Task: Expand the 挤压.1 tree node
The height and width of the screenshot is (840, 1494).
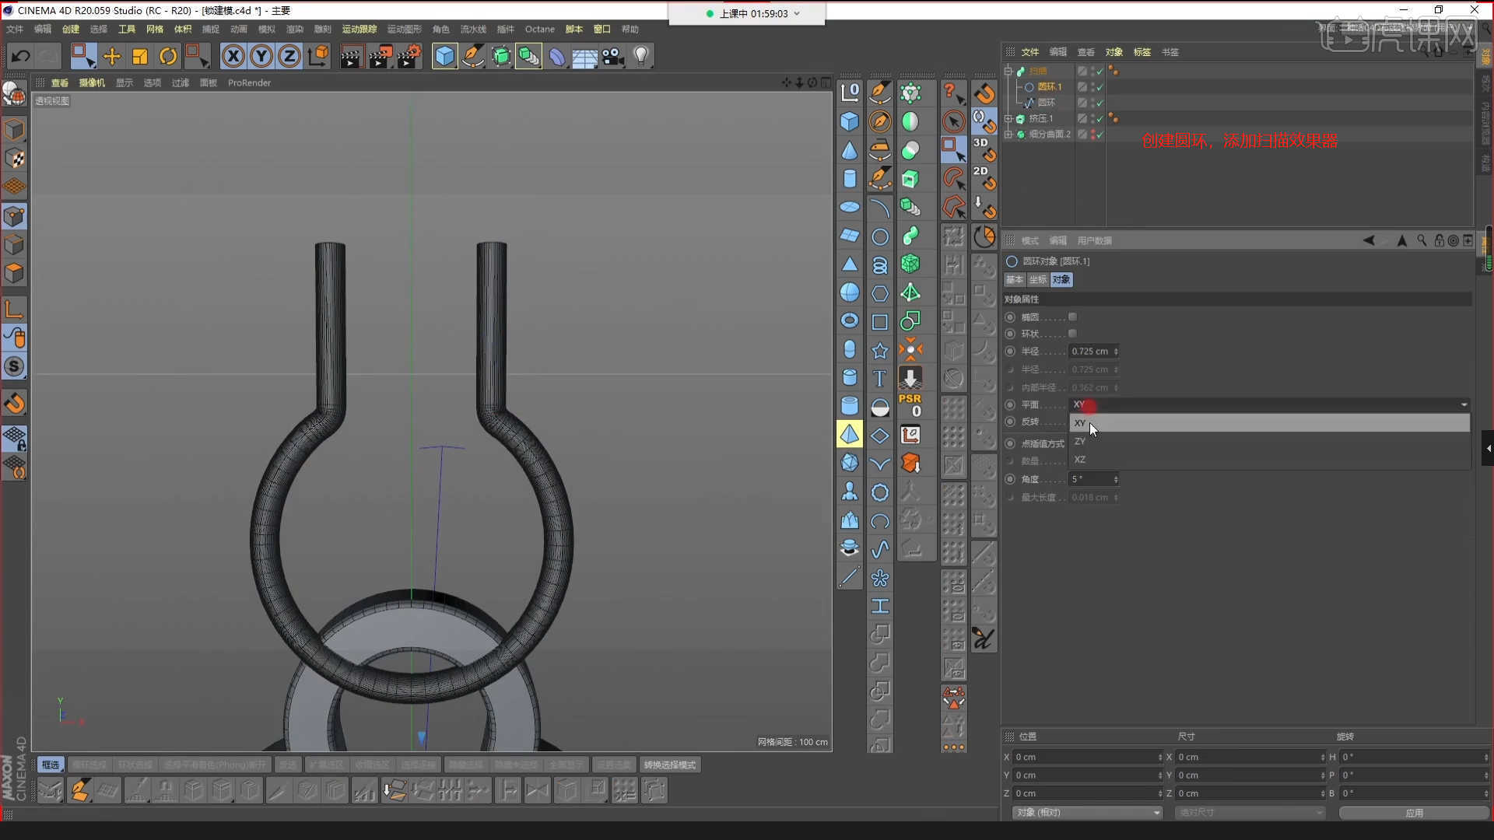Action: (x=1008, y=119)
